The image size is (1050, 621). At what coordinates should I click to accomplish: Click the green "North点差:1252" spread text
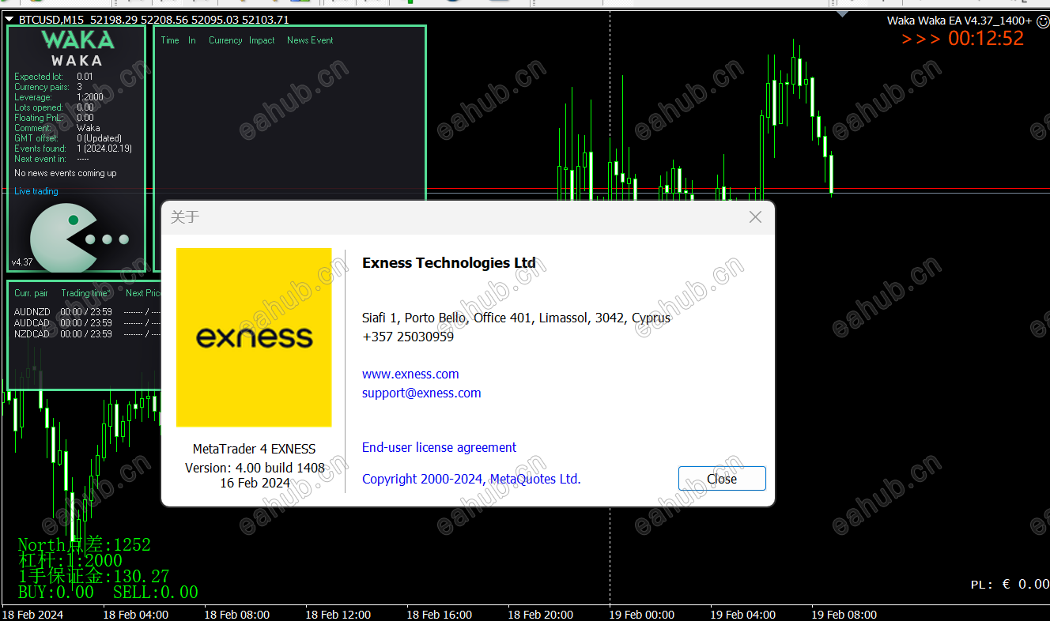point(84,544)
